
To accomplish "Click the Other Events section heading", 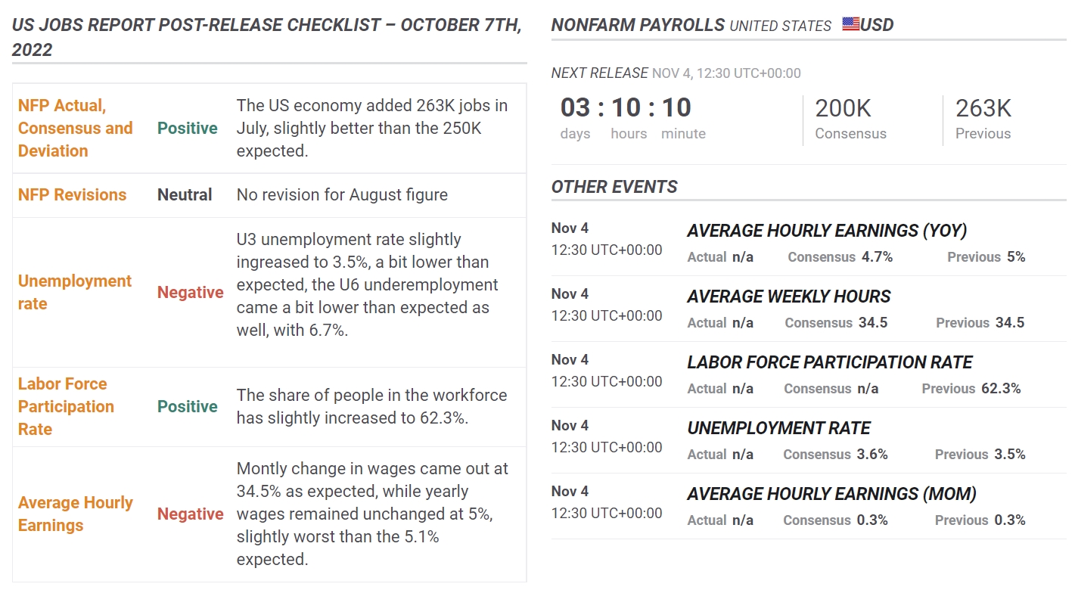I will pos(614,187).
